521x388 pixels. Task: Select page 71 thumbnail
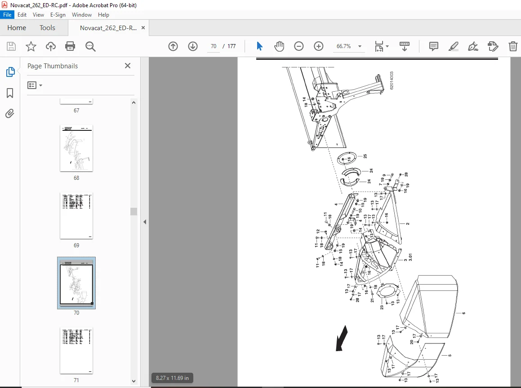(x=76, y=351)
